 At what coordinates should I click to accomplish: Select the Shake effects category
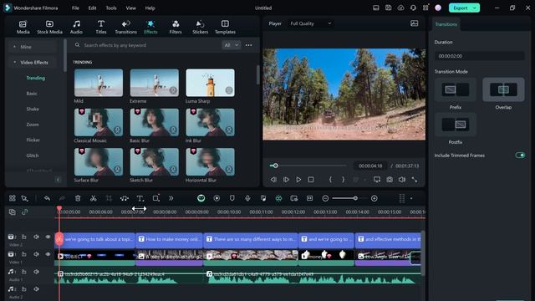(x=33, y=110)
